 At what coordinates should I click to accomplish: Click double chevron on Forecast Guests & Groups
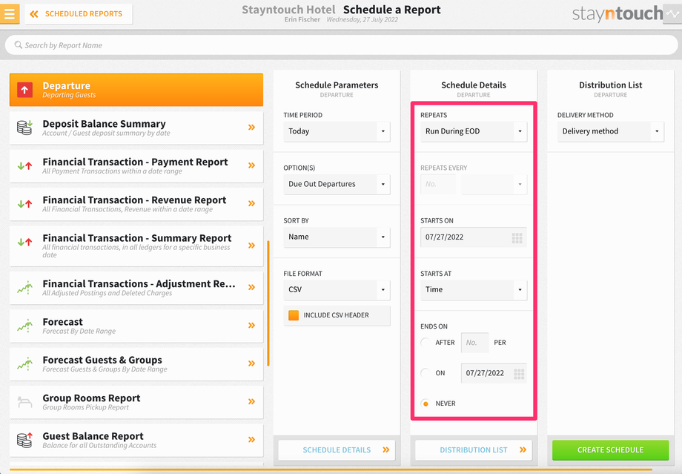click(251, 363)
